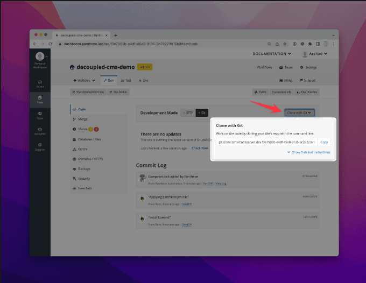
Task: Click Visit Development Site button
Action: pyautogui.click(x=88, y=92)
